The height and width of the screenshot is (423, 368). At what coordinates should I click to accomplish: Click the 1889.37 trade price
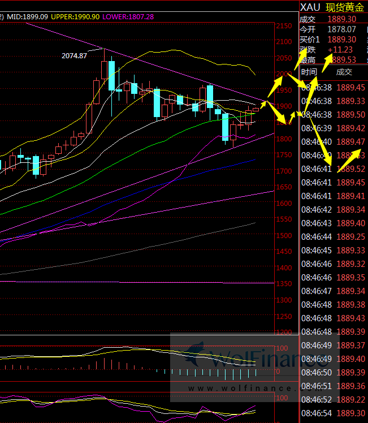point(350,346)
